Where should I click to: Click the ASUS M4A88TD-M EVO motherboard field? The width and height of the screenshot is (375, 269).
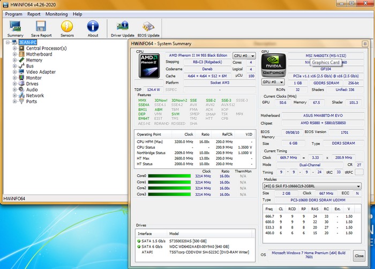(323, 116)
